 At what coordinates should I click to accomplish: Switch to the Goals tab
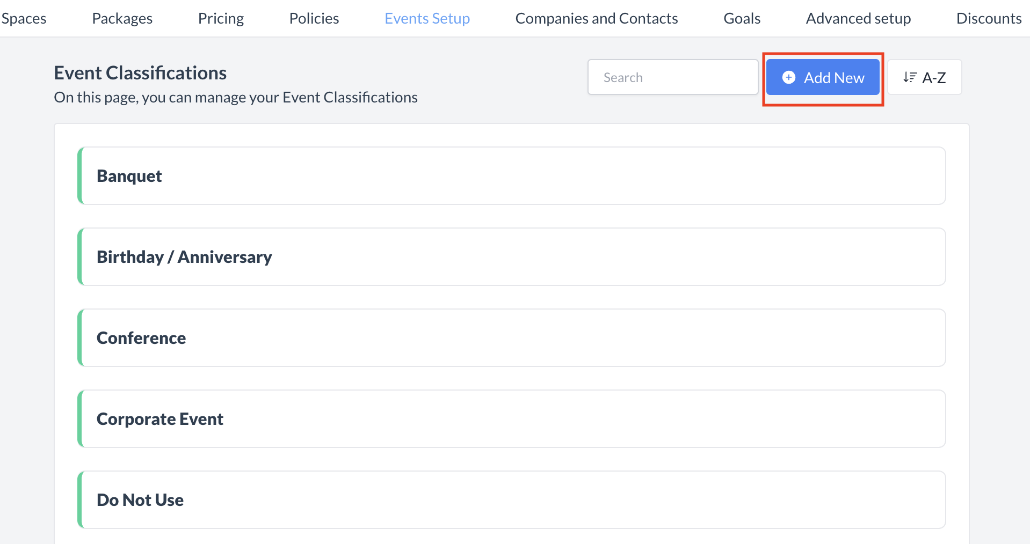pos(742,18)
